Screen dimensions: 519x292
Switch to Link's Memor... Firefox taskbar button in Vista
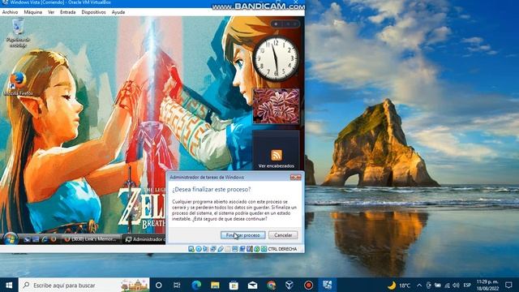point(92,239)
